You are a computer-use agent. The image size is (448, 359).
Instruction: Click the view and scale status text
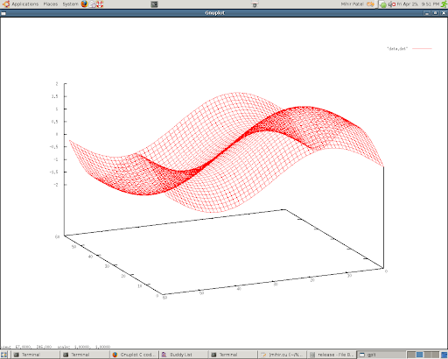click(x=55, y=347)
